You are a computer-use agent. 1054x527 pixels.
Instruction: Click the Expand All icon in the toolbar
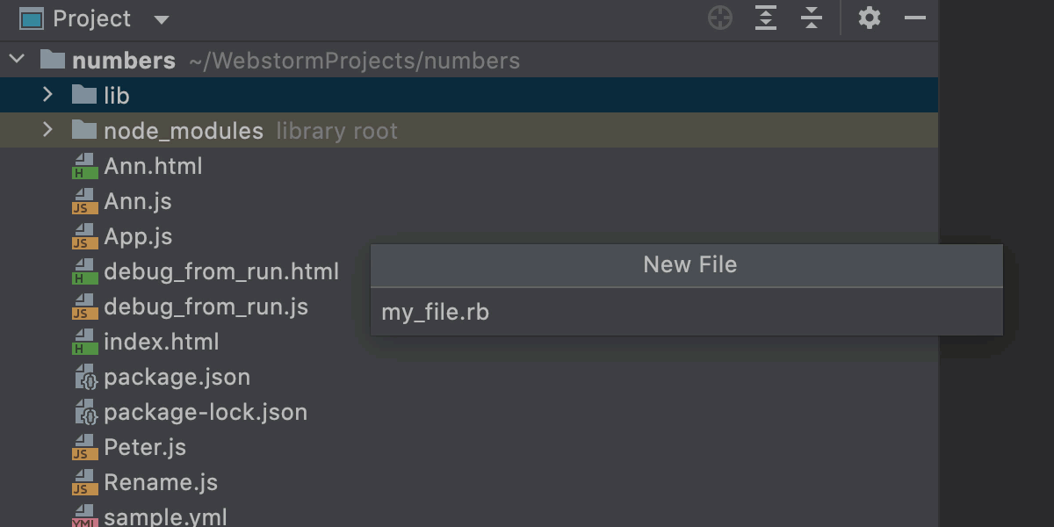pos(765,18)
